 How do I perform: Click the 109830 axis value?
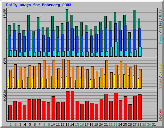[x=5, y=96]
